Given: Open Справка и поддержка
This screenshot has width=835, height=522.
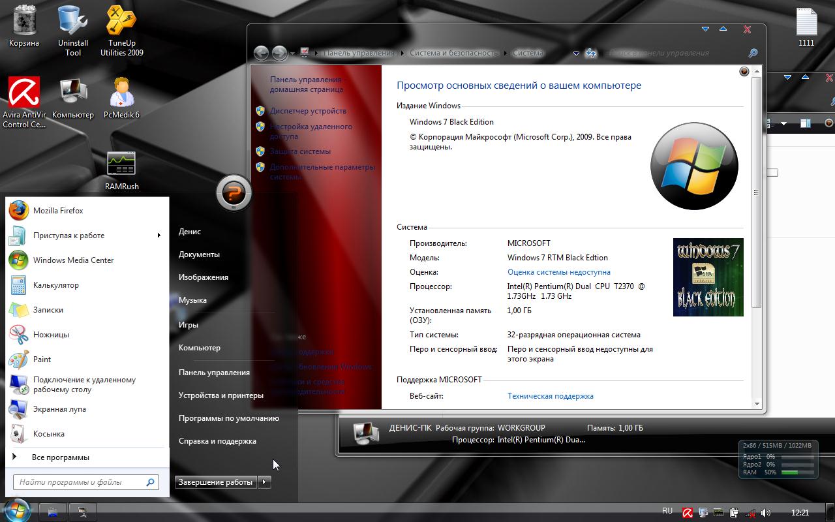Looking at the screenshot, I should tap(217, 441).
